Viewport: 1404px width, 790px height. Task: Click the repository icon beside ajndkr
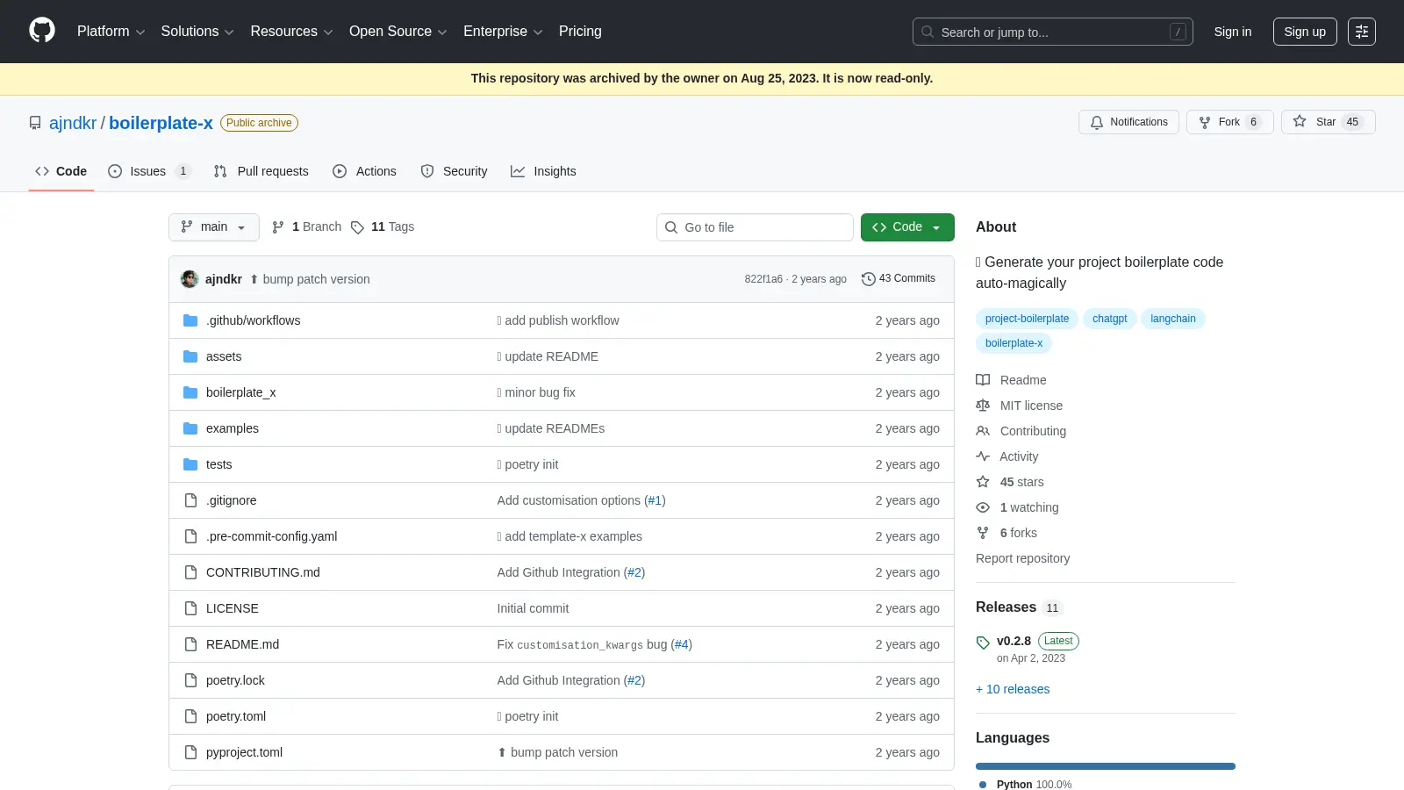click(x=35, y=123)
